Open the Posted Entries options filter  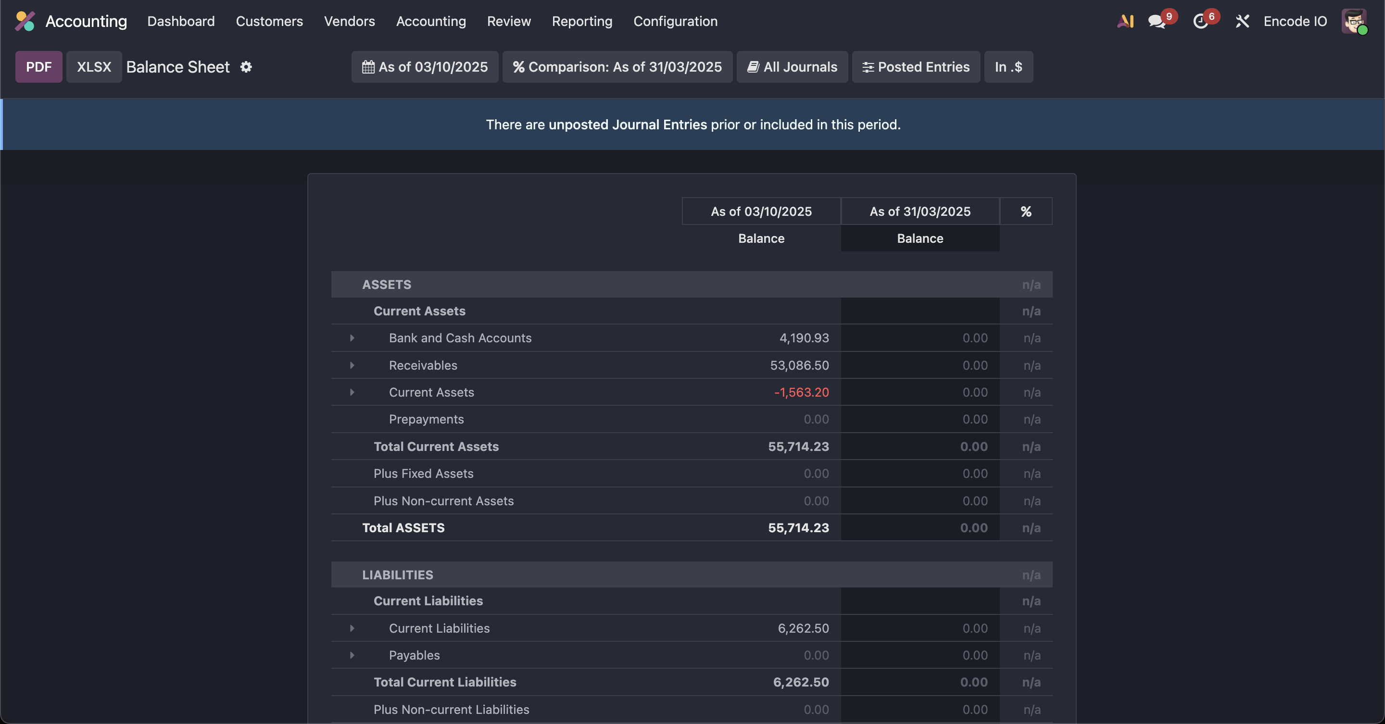tap(916, 67)
